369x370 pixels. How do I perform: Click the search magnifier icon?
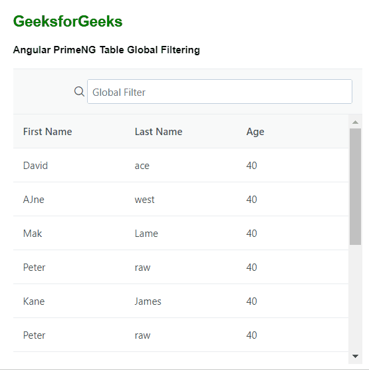79,91
